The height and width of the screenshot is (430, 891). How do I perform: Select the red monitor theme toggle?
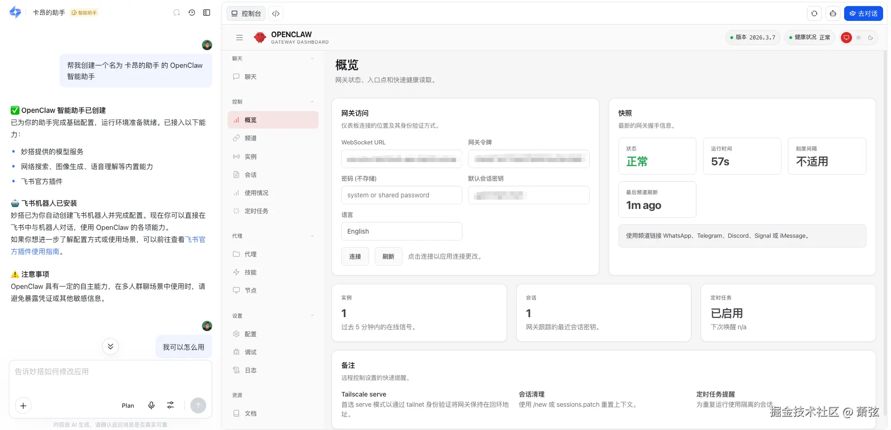tap(846, 38)
